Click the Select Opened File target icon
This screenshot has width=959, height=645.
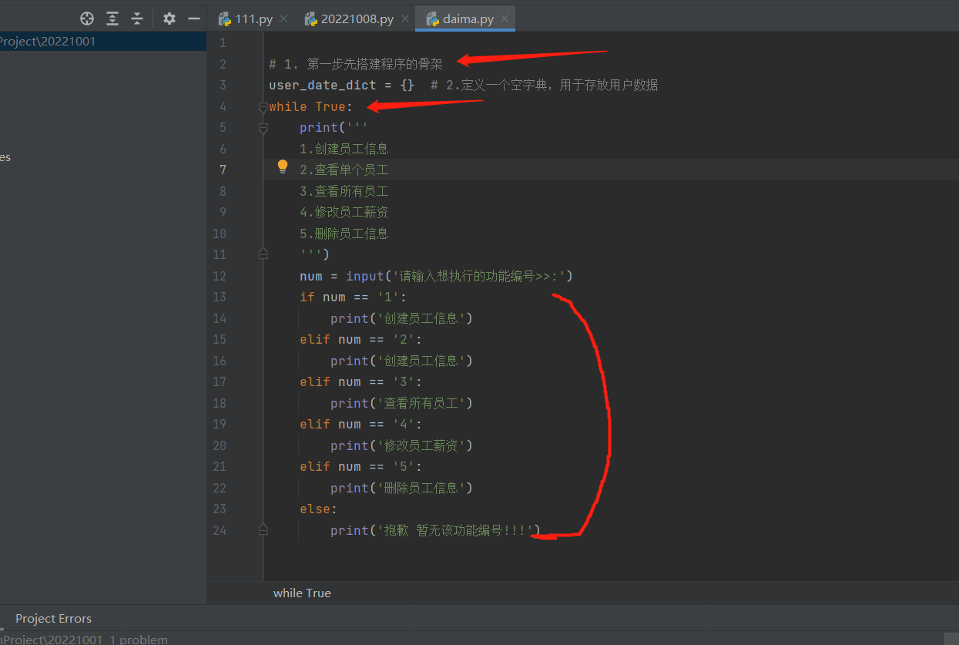(87, 18)
